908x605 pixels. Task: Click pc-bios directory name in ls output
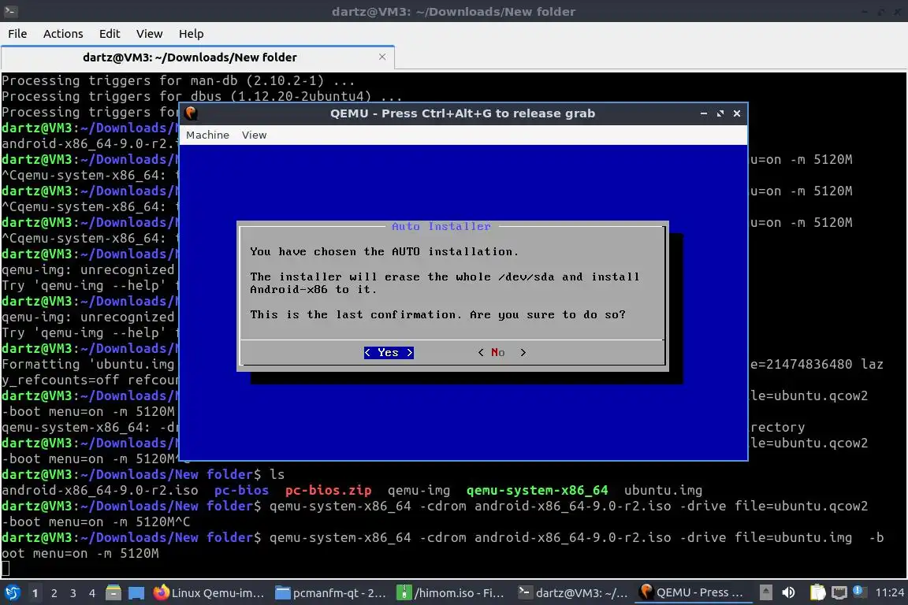pyautogui.click(x=241, y=490)
